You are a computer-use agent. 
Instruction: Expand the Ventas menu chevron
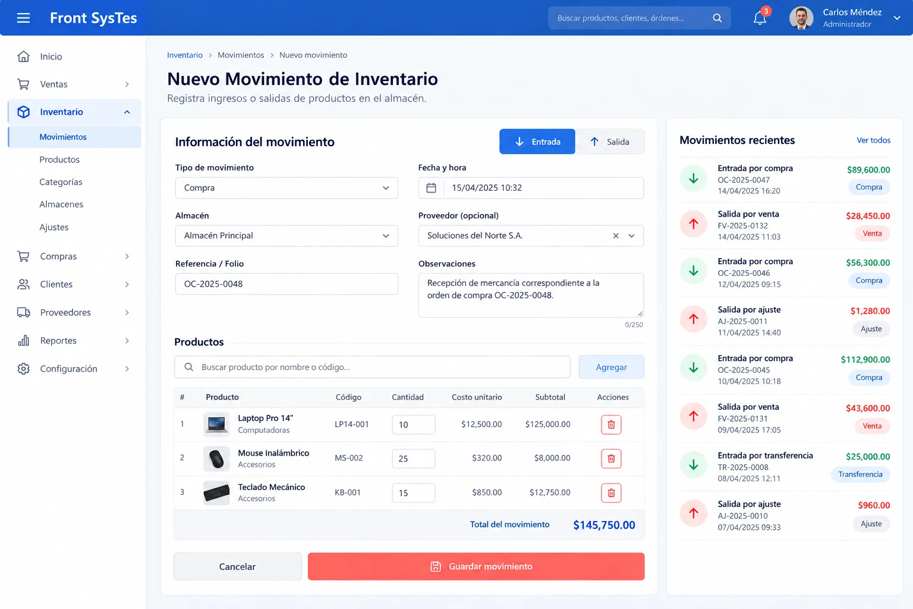tap(127, 84)
